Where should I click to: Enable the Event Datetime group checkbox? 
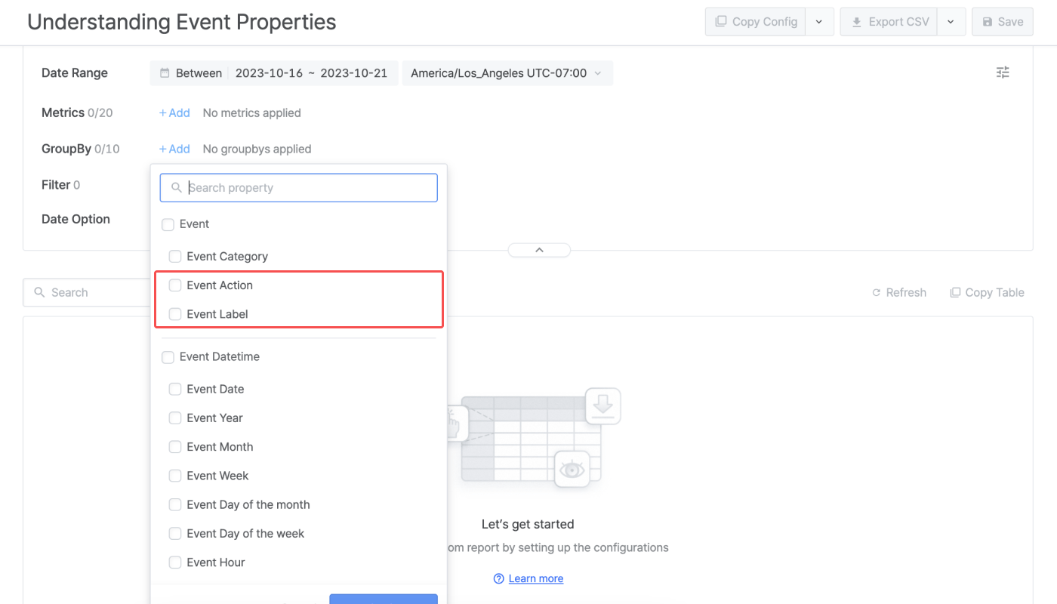[x=168, y=357]
